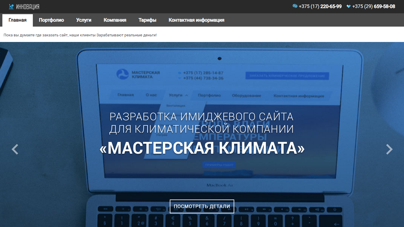Screen dimensions: 404x227
Task: Click the Инновация logo icon
Action: point(11,7)
